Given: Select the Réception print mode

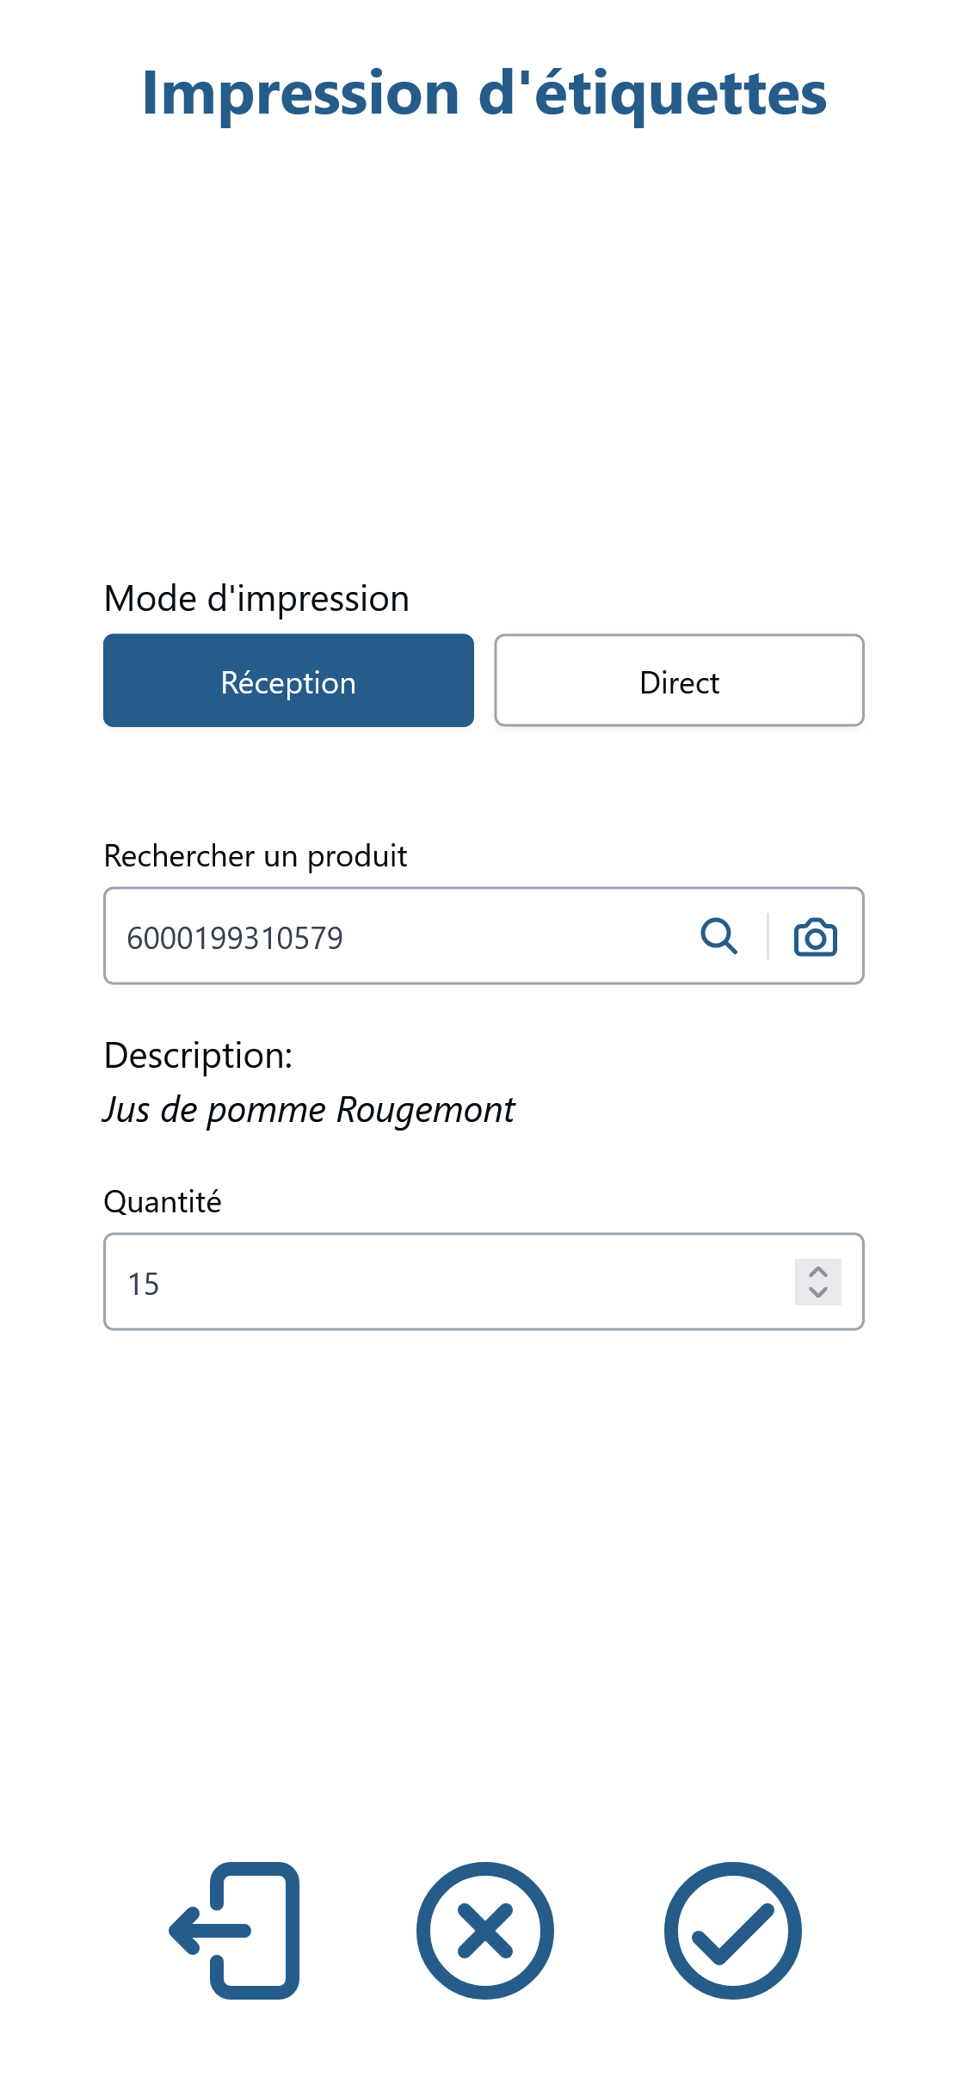Looking at the screenshot, I should point(288,681).
